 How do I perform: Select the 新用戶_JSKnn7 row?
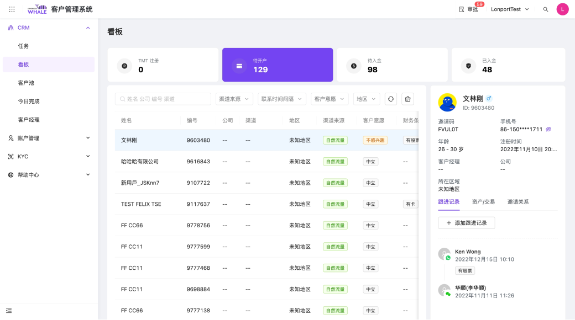click(x=266, y=183)
